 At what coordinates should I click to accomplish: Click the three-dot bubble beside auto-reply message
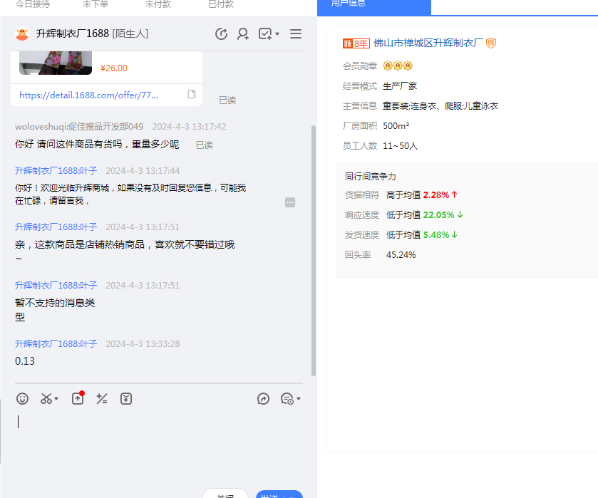pyautogui.click(x=290, y=202)
